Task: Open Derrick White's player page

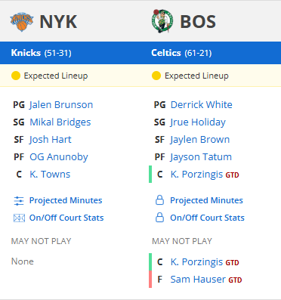Action: coord(202,105)
